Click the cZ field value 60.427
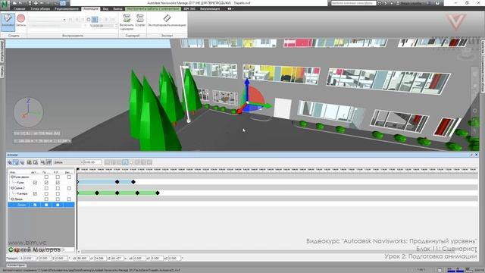This screenshot has width=485, height=273. tap(117, 258)
